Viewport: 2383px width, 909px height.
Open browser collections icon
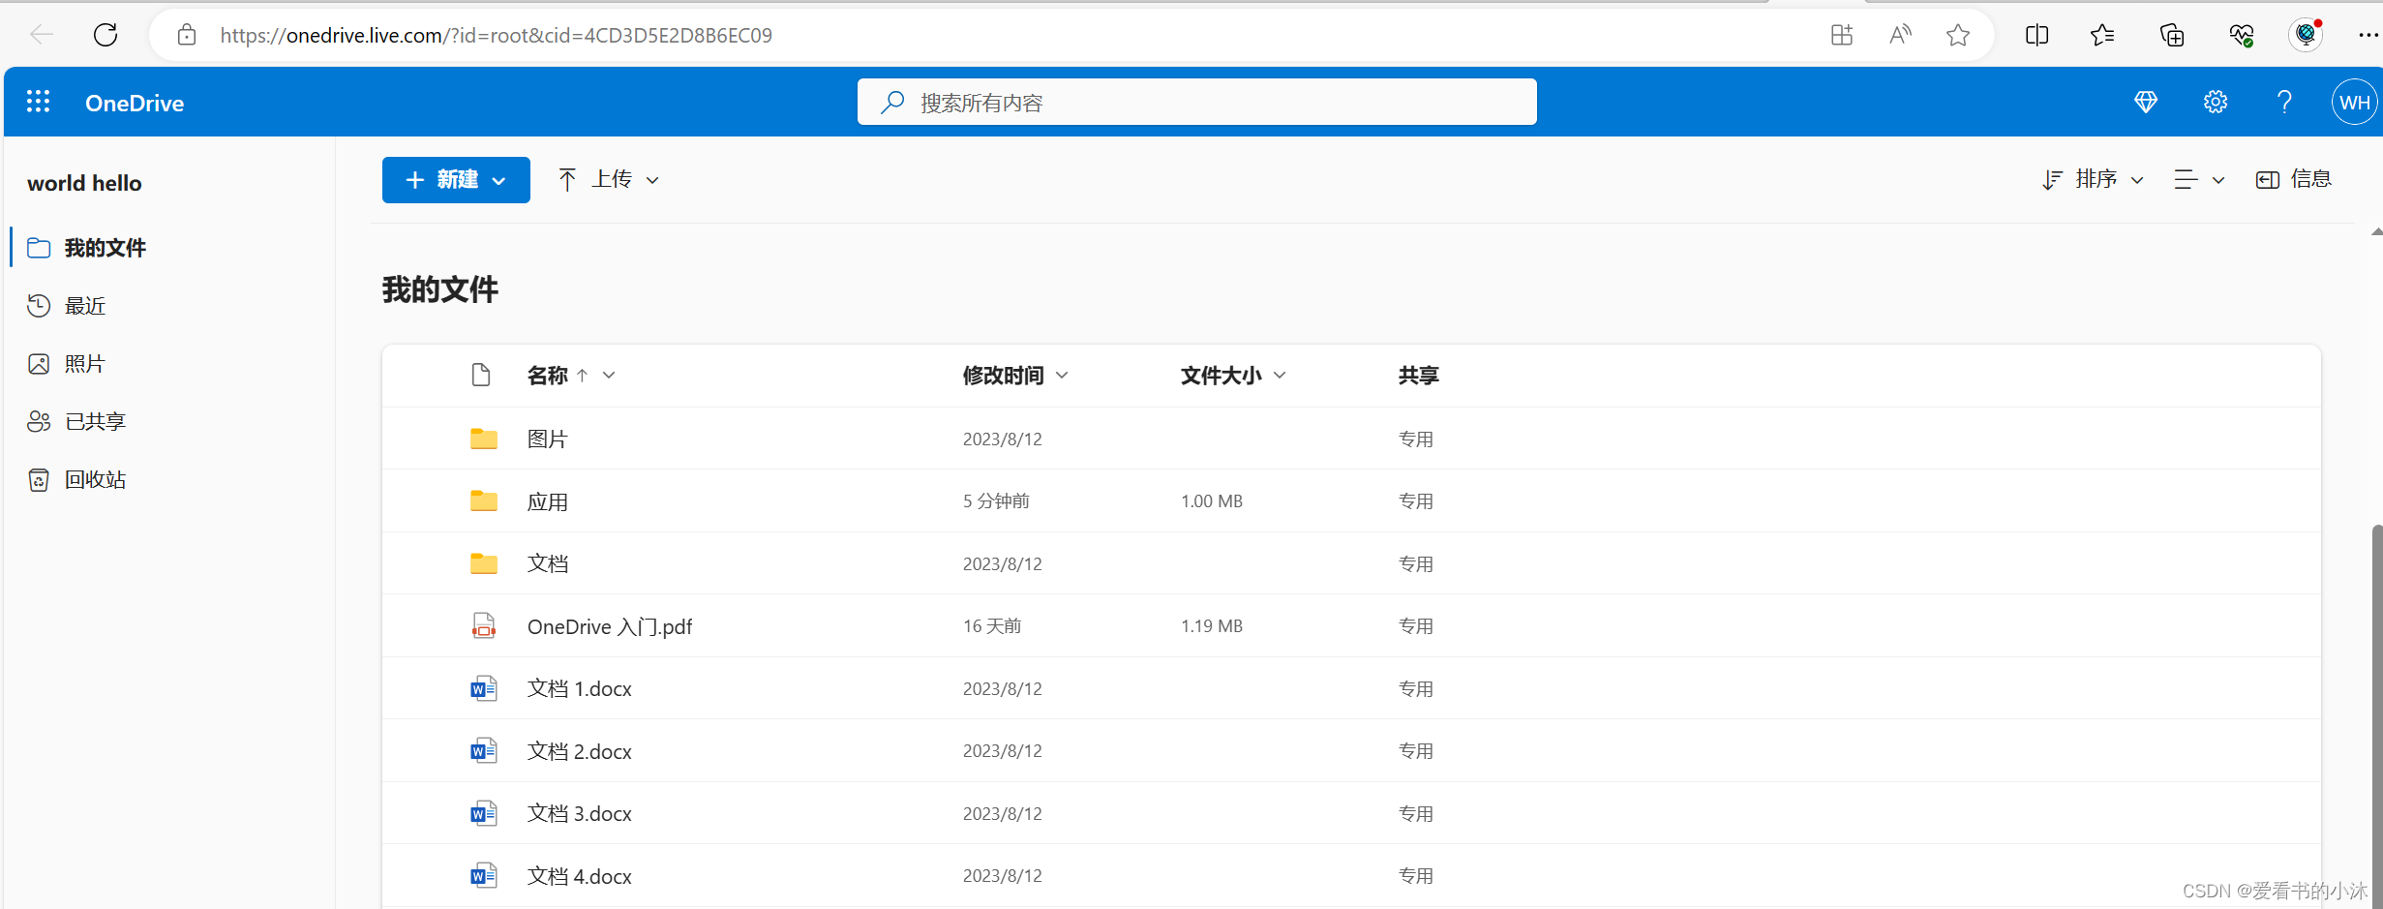tap(2172, 35)
